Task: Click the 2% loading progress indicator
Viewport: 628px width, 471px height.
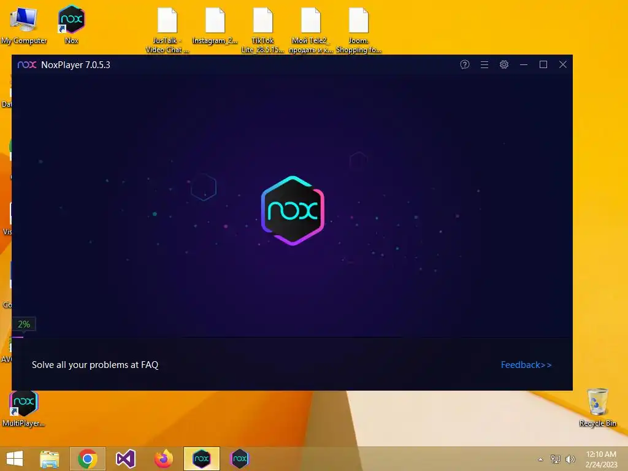Action: [x=24, y=324]
